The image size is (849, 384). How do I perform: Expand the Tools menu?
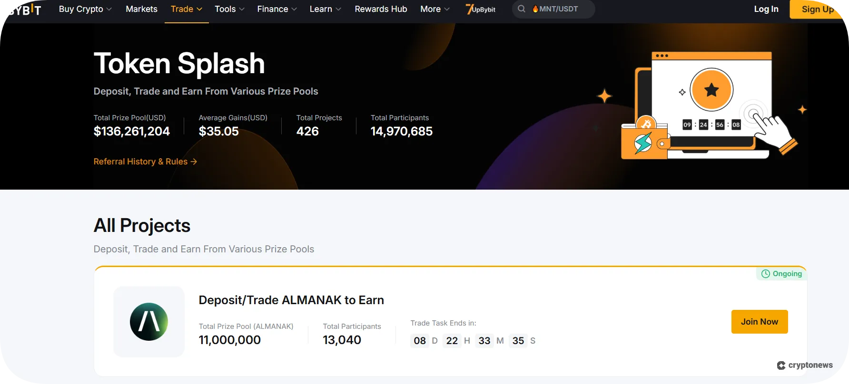[229, 9]
